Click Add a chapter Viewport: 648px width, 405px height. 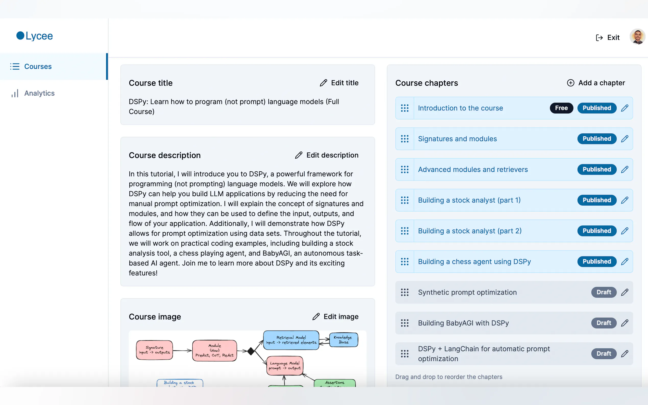[596, 83]
